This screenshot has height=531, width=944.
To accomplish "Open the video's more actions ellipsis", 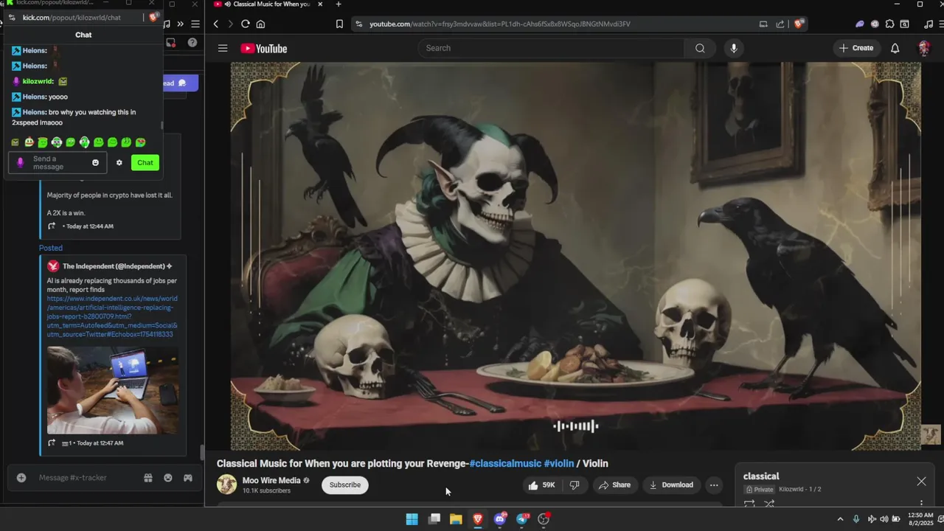I will 713,485.
